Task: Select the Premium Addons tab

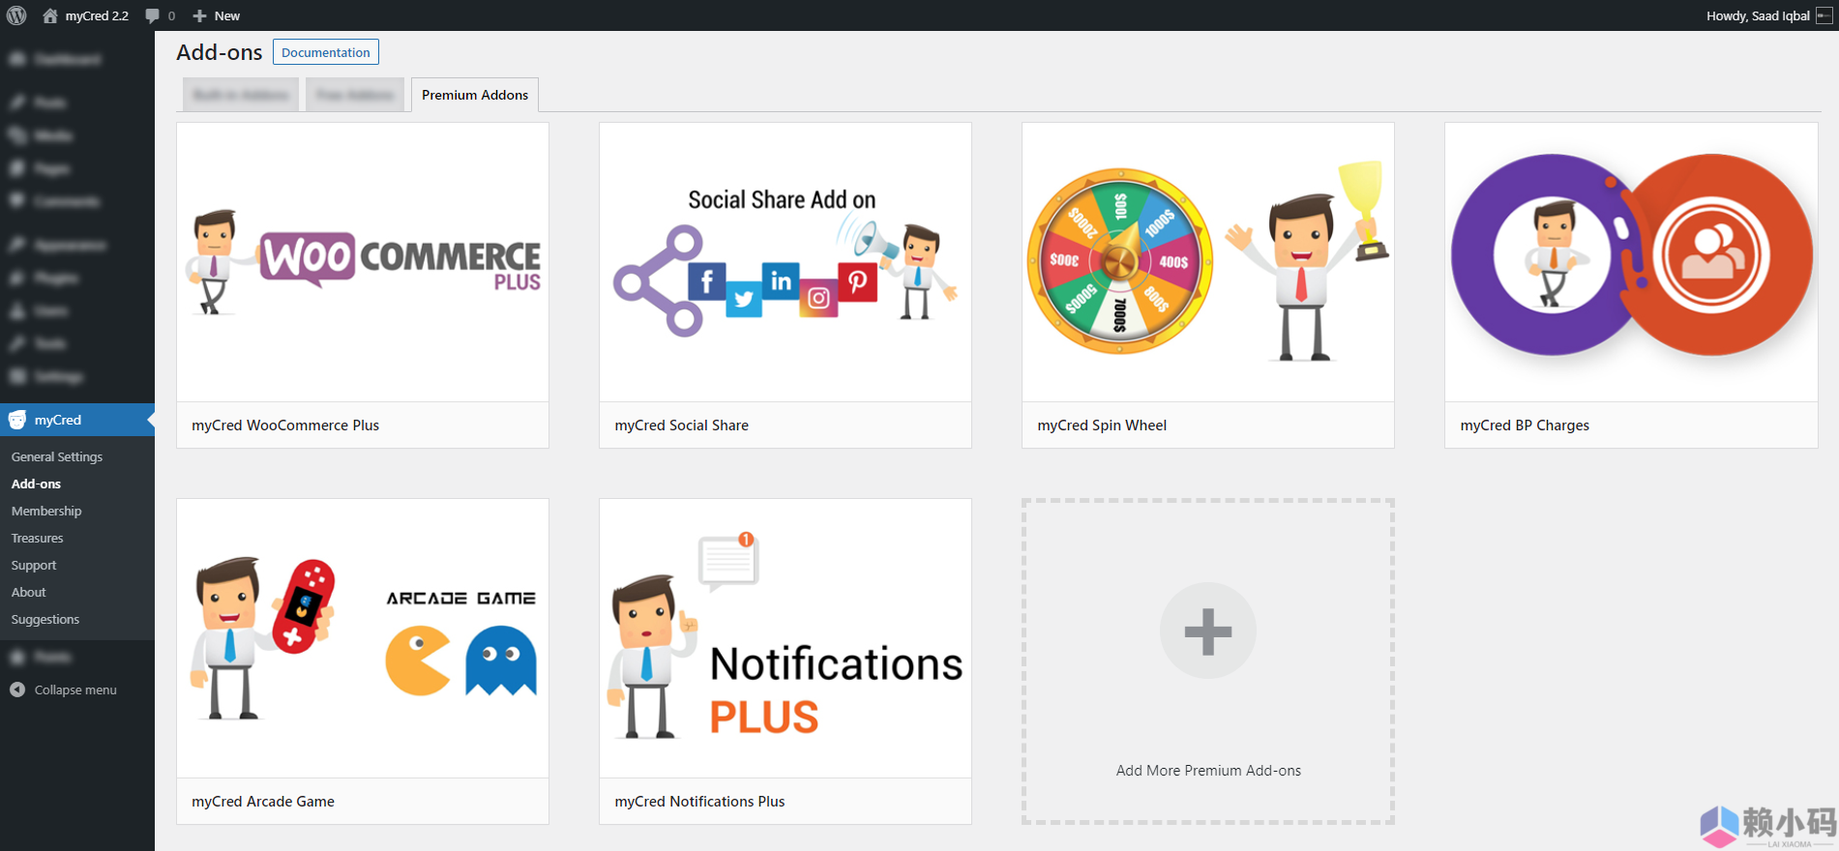Action: tap(474, 95)
